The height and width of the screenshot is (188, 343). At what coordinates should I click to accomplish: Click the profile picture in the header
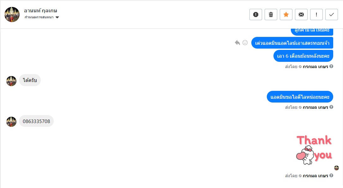point(12,15)
